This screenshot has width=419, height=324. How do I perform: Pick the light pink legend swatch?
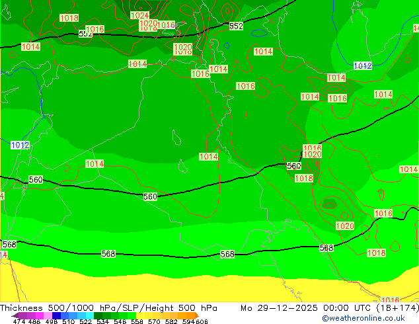[x=48, y=315]
